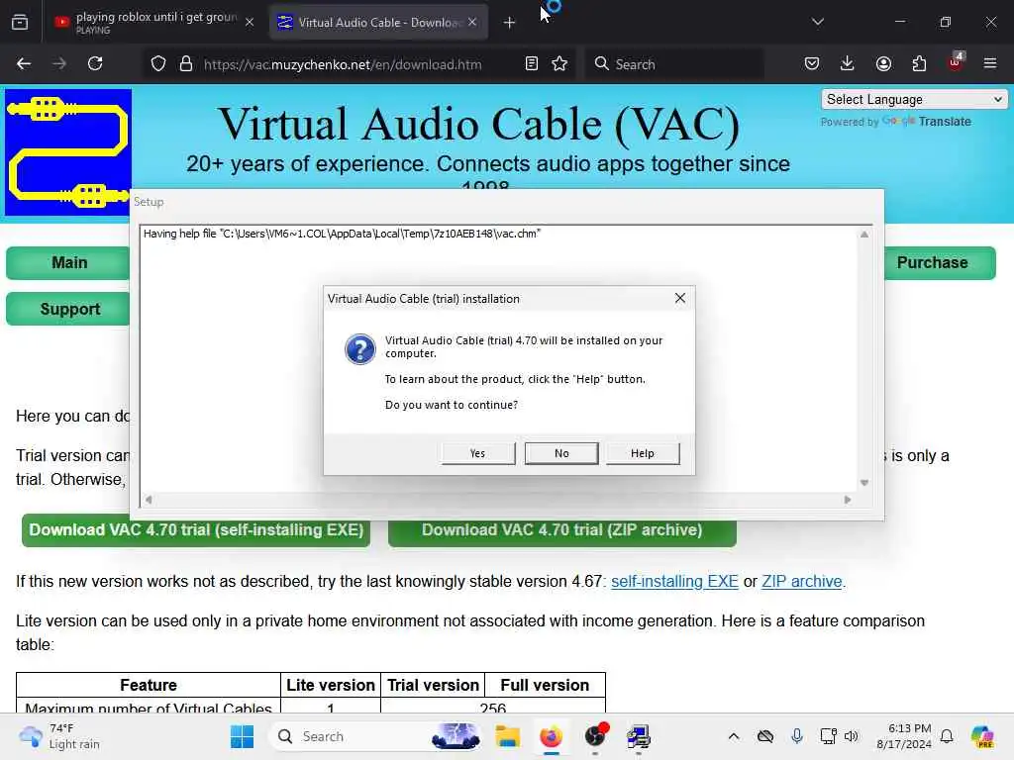Click the Firefox Search box

point(674,64)
